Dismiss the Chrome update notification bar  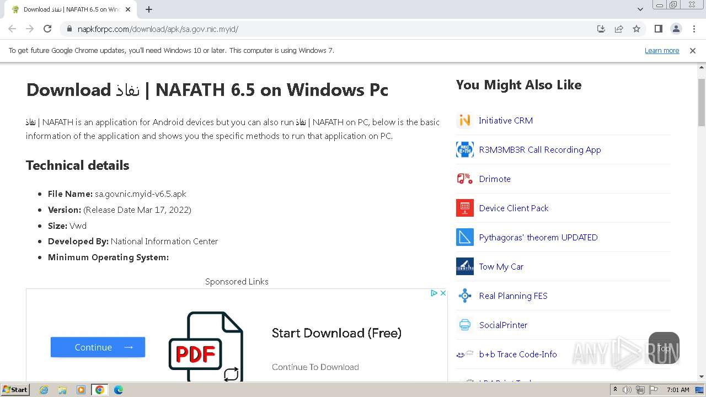[x=693, y=51]
